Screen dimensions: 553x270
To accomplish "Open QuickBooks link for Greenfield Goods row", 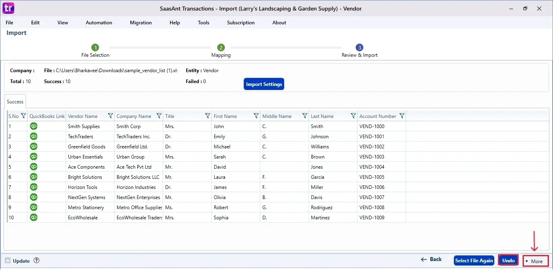I will tap(34, 146).
